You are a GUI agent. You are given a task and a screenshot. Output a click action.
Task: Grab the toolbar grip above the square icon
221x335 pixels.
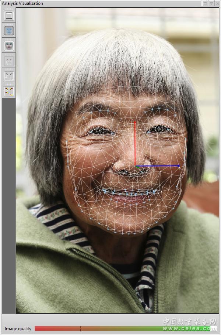click(x=9, y=10)
